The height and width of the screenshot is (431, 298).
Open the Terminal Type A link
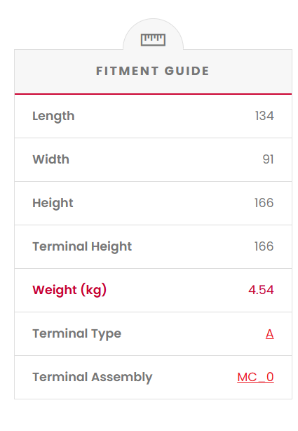click(x=270, y=333)
